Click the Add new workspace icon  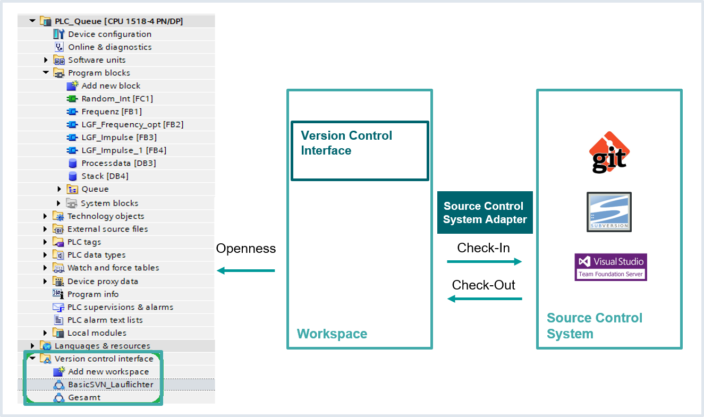59,371
